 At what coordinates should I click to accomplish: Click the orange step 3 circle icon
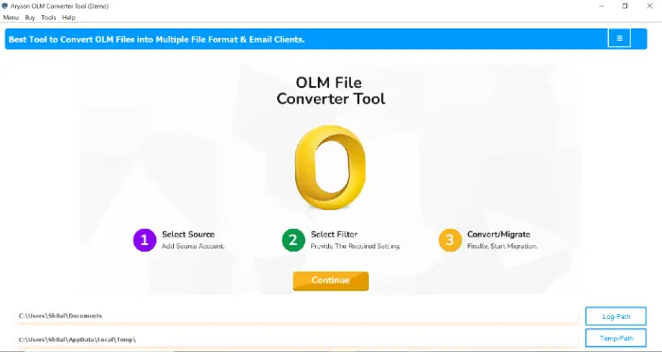point(450,240)
